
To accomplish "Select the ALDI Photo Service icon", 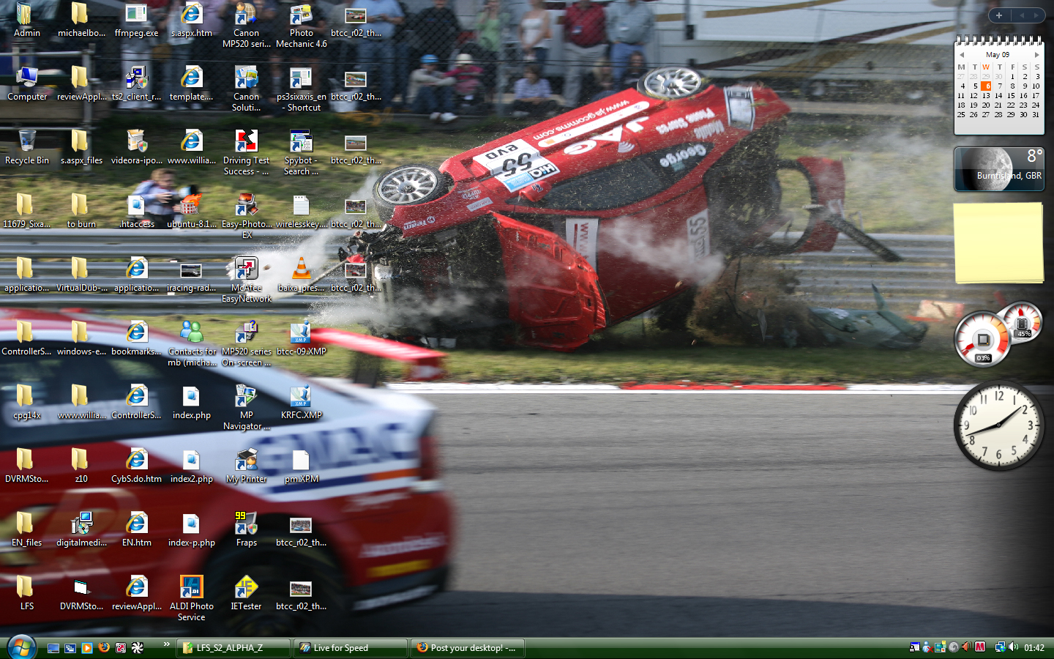I will point(192,599).
